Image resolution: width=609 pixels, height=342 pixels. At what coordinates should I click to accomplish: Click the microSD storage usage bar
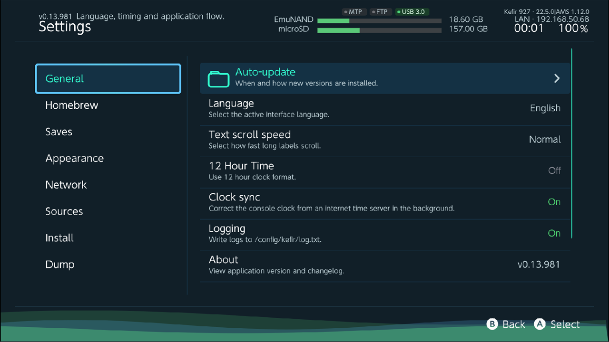[379, 30]
